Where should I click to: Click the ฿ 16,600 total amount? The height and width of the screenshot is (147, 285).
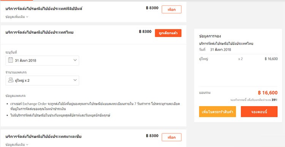click(268, 93)
